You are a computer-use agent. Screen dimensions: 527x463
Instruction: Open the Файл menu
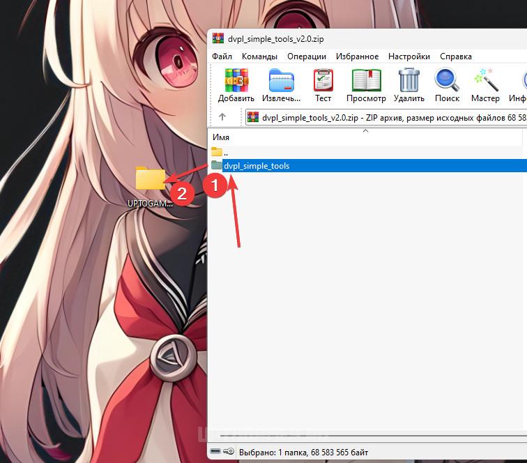(222, 56)
